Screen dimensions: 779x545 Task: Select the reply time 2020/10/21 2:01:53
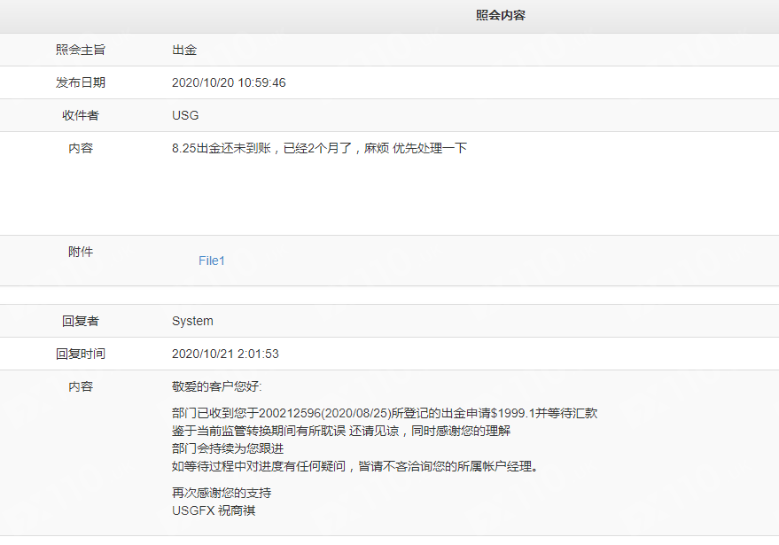pos(225,354)
